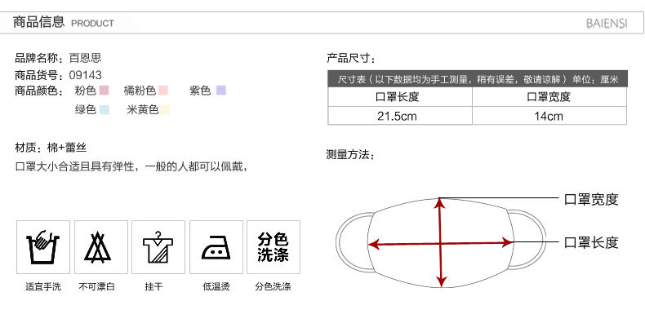This screenshot has width=645, height=332.
Task: Click the hand wash basin icon
Action: click(43, 247)
